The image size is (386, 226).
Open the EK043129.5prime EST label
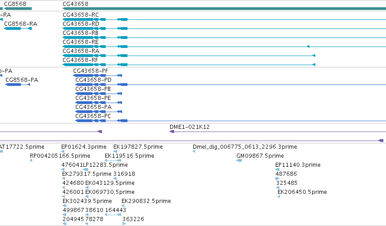110,183
